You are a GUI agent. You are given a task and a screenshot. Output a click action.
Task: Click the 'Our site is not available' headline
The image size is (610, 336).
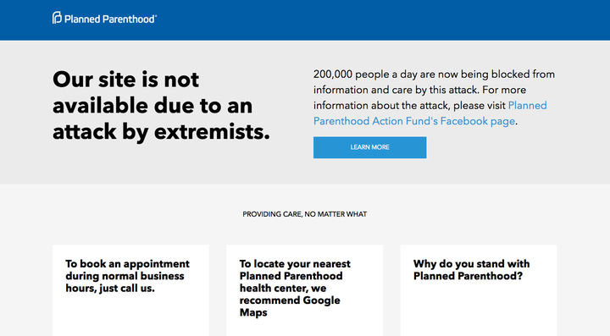point(161,106)
